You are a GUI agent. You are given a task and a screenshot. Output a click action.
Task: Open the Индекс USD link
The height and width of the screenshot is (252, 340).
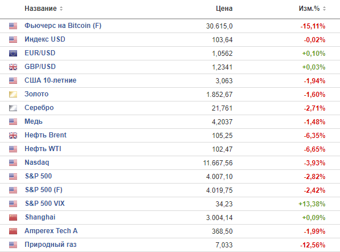click(45, 39)
